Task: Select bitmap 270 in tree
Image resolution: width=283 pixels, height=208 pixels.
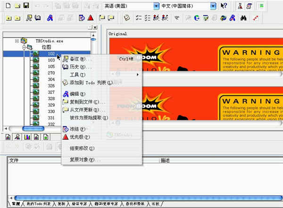Action: 51,73
